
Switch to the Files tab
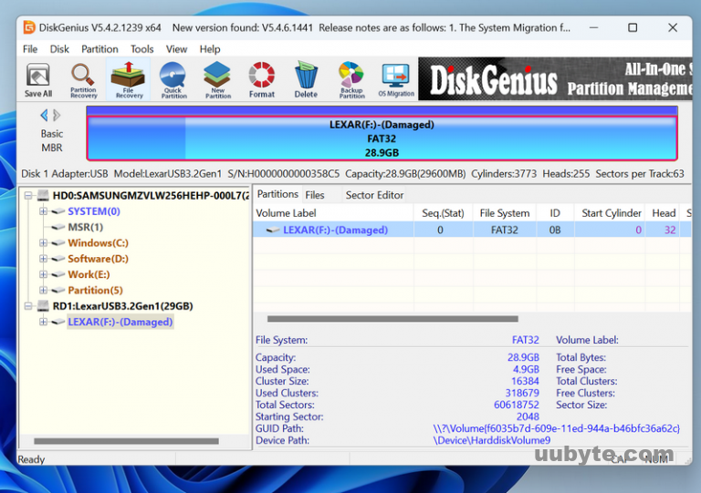(315, 195)
